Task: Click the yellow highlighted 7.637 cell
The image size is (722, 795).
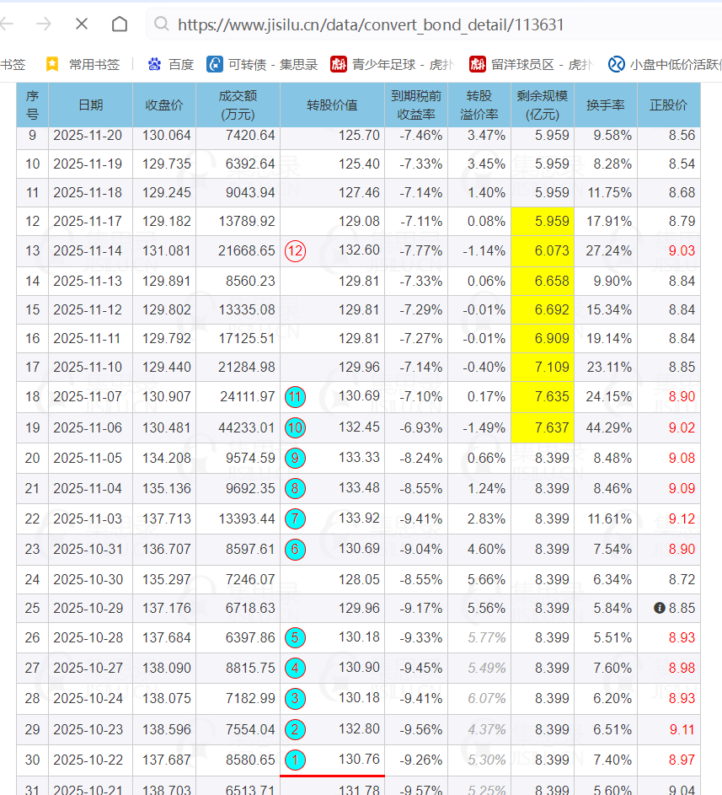Action: point(542,427)
